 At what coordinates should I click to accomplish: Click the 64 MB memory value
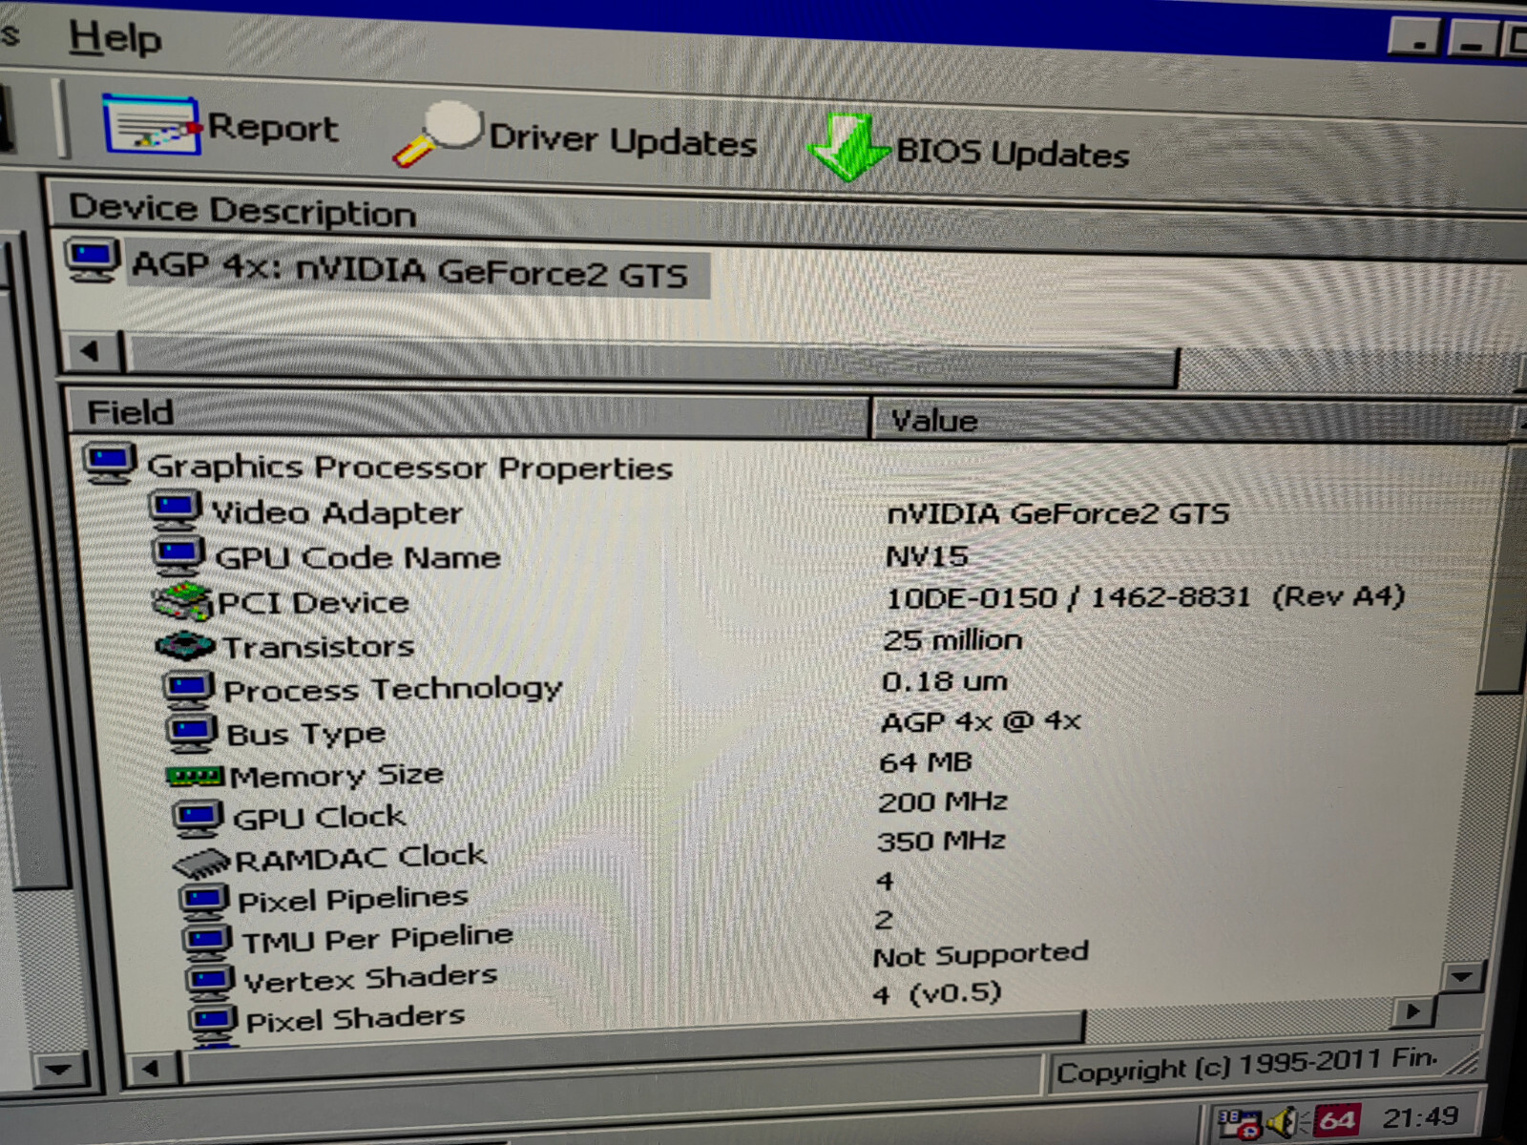(x=925, y=762)
